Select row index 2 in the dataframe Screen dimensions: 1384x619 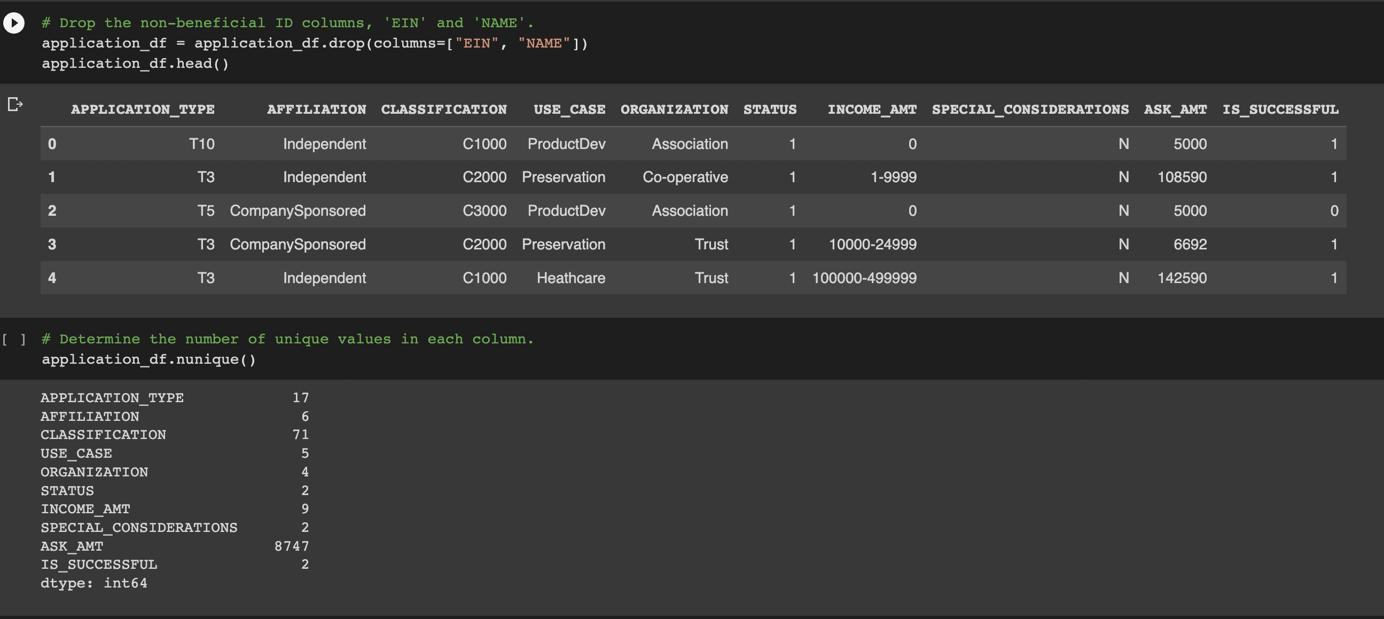(52, 210)
